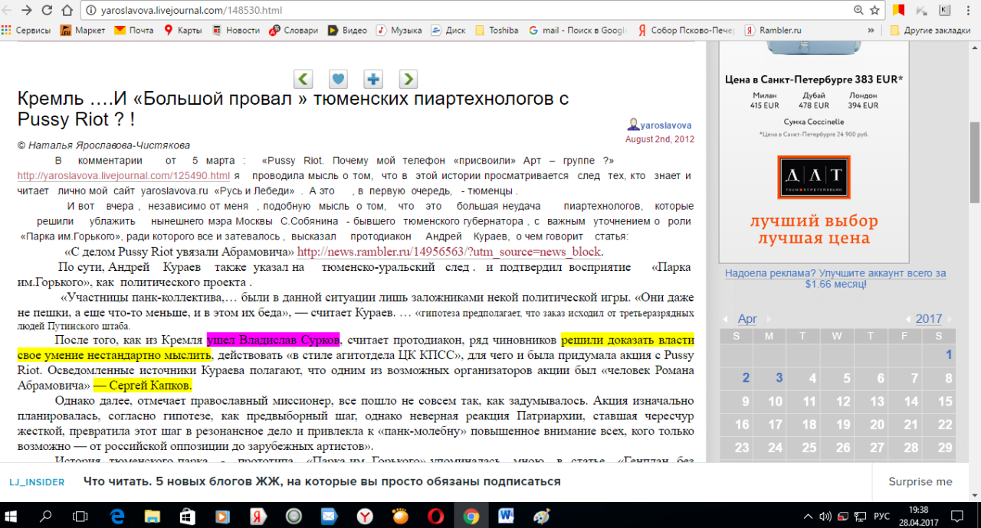Click the blue plus share icon above the title
This screenshot has width=981, height=528.
click(373, 79)
